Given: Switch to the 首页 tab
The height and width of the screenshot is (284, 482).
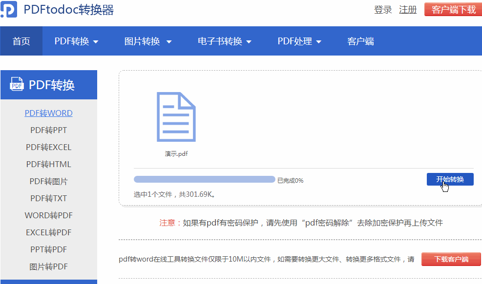Looking at the screenshot, I should tap(21, 41).
